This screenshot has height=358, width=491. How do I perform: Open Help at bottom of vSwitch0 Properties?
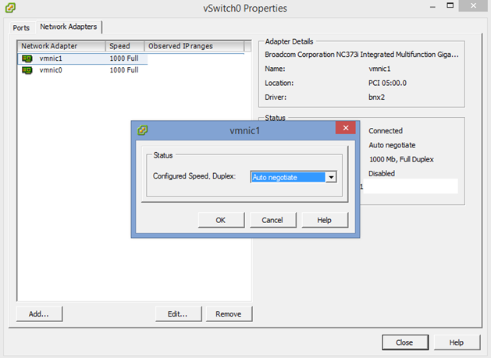click(x=457, y=342)
